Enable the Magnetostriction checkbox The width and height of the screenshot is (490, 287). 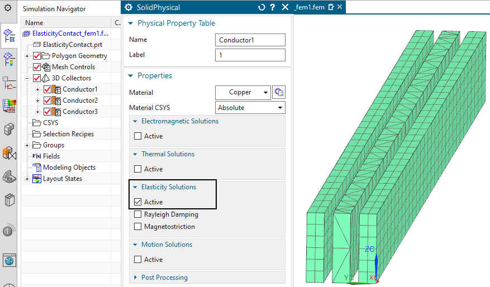coord(138,227)
